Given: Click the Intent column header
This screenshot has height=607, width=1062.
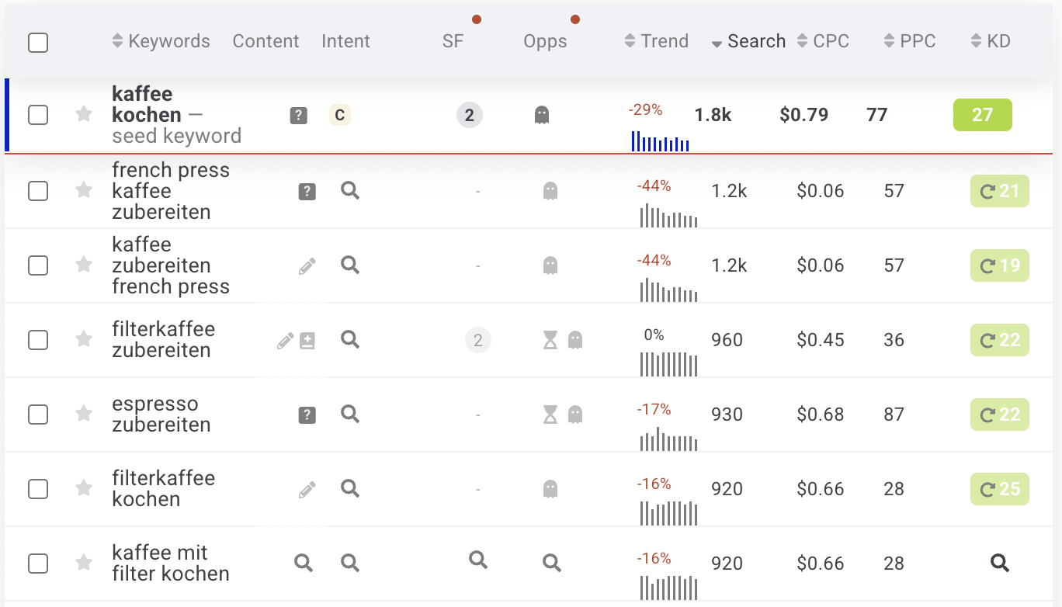Looking at the screenshot, I should tap(345, 41).
